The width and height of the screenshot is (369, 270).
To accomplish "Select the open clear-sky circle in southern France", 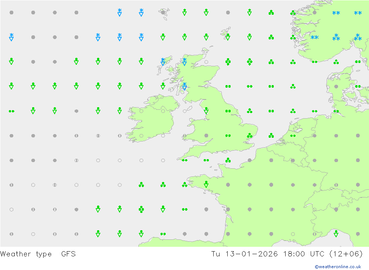I will (x=293, y=234).
